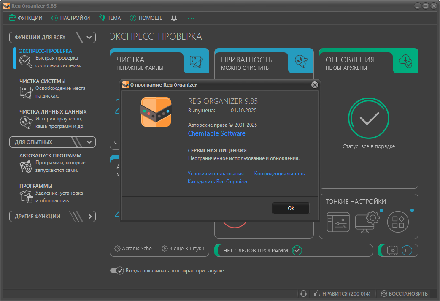The height and width of the screenshot is (301, 440).
Task: Select ЧИСТКА СИСТЕМЫ in the sidebar
Action: pos(42,81)
